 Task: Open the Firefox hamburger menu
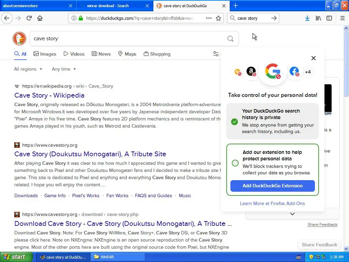(343, 18)
